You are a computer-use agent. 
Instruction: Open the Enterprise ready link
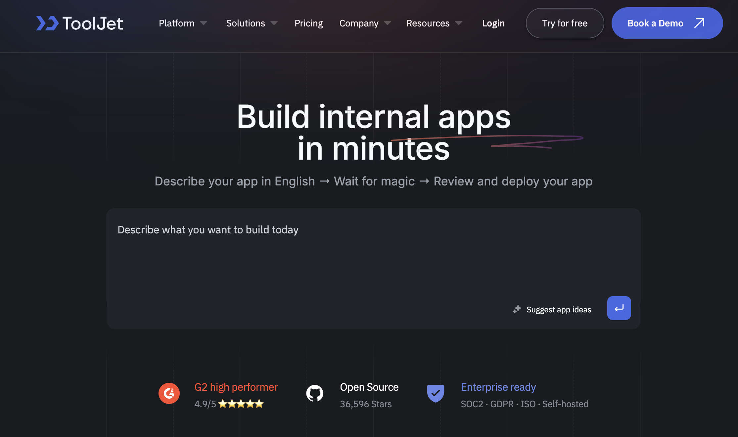498,387
